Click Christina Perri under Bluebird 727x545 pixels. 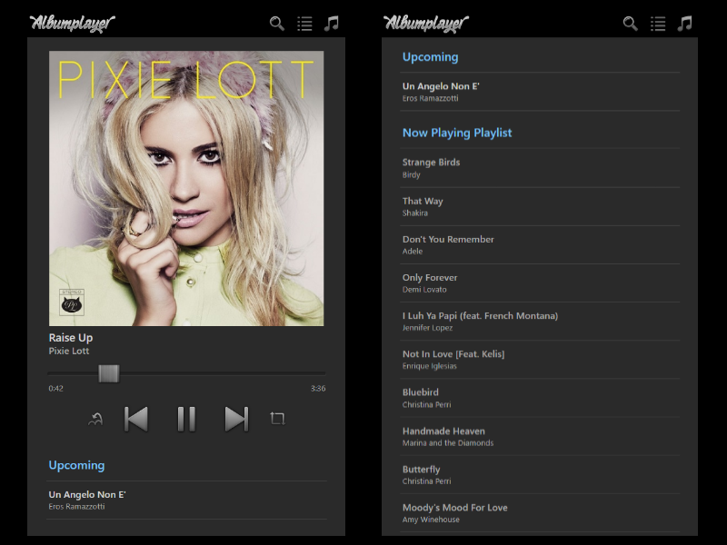point(426,404)
